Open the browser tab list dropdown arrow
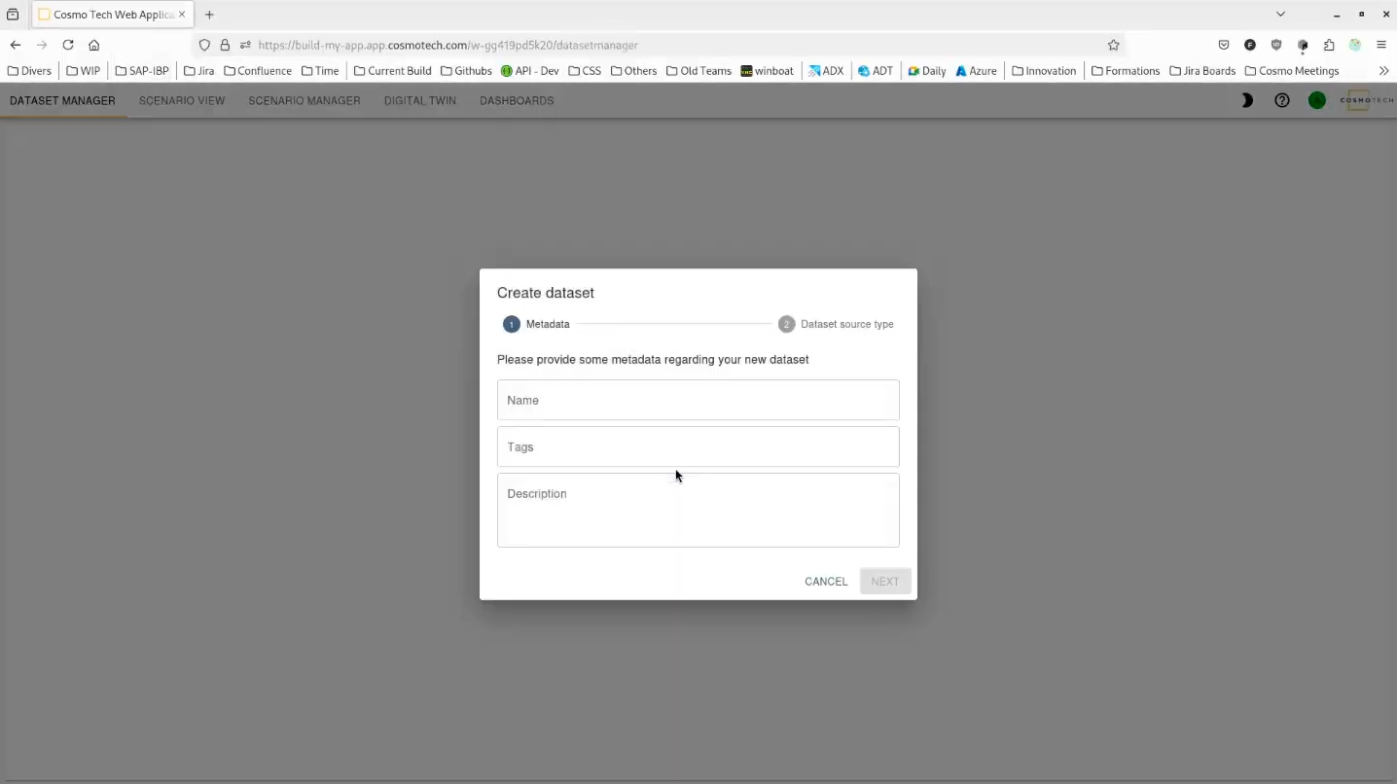This screenshot has width=1397, height=784. coord(1280,14)
